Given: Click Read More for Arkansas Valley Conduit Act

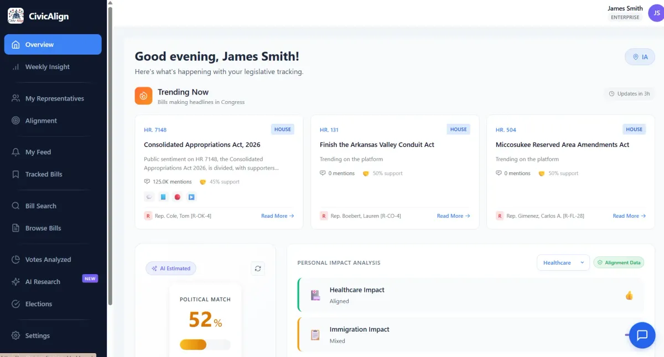Looking at the screenshot, I should pos(453,216).
